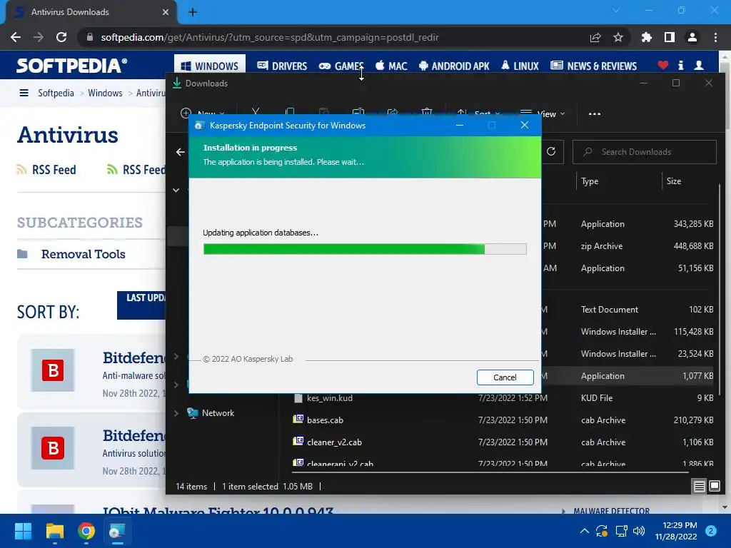Click Chrome's back navigation arrow
The width and height of the screenshot is (731, 548).
tap(16, 37)
